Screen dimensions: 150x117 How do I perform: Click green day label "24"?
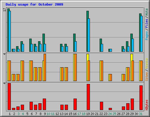110,114
